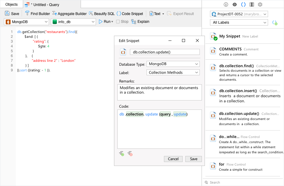The image size is (284, 186).
Task: Save the edited snippet
Action: 194,159
